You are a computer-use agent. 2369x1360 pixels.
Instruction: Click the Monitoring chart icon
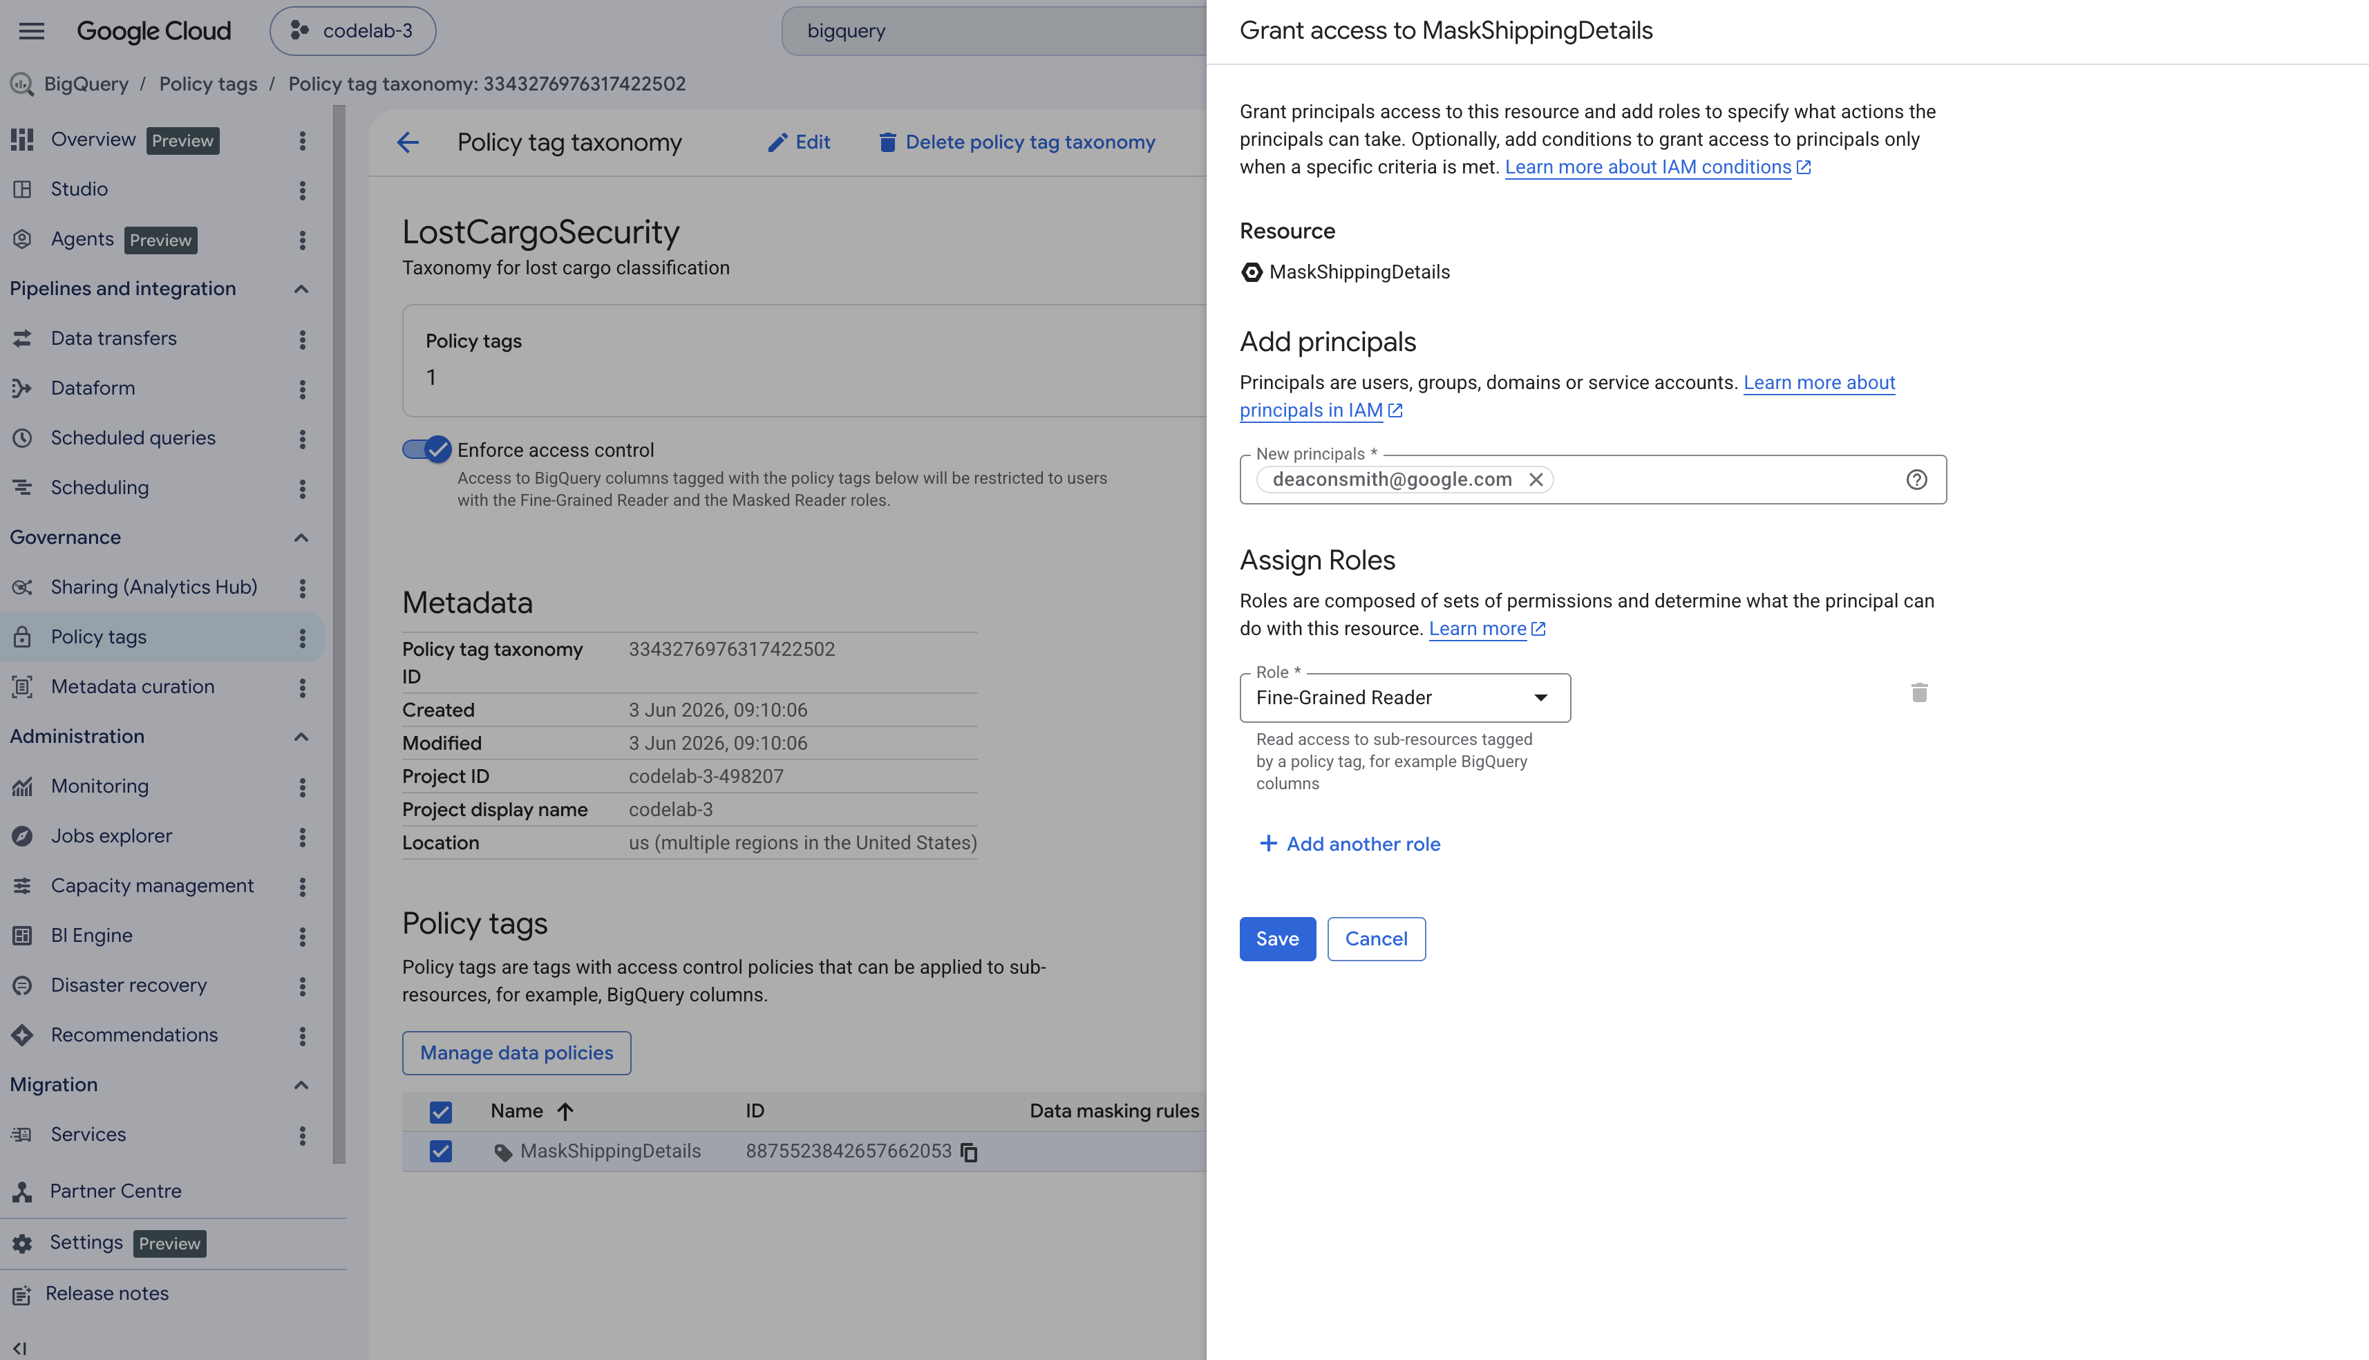tap(22, 786)
